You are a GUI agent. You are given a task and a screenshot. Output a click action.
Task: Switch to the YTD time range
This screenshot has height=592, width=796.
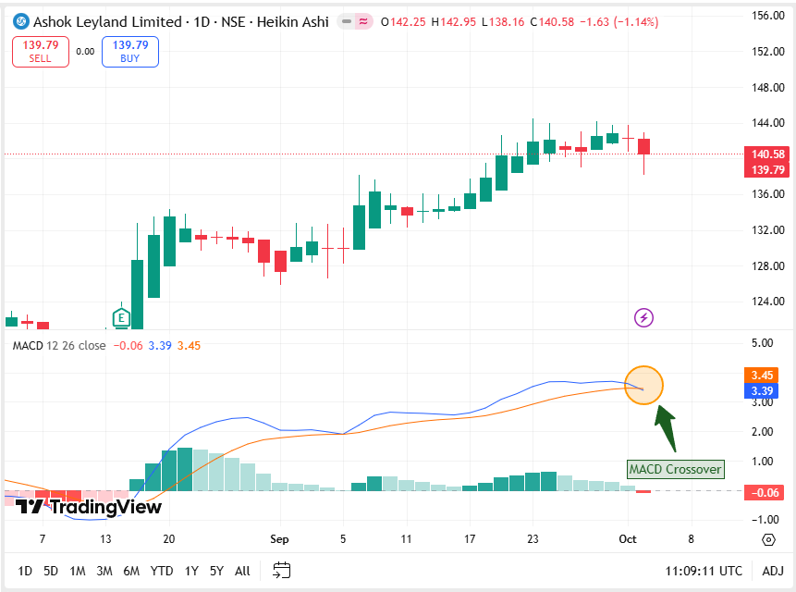[x=162, y=571]
